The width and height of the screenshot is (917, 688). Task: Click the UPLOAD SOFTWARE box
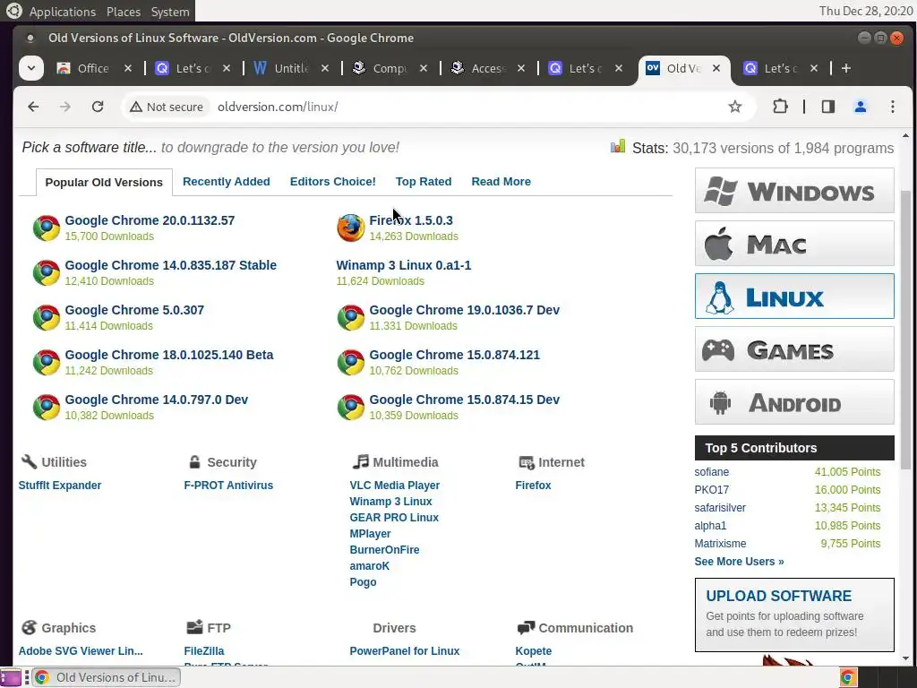[794, 615]
